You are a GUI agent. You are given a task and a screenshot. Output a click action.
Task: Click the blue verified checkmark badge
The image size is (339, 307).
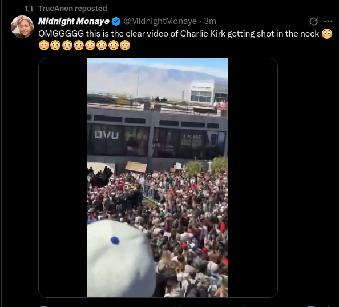click(x=116, y=21)
